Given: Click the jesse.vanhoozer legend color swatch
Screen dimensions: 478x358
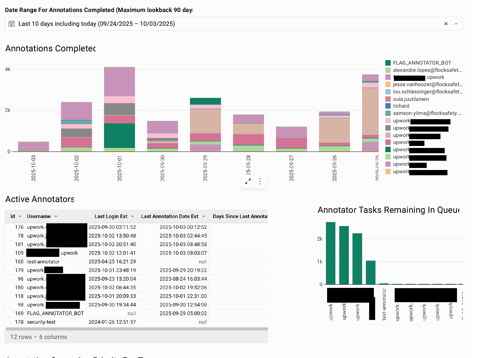Looking at the screenshot, I should point(388,84).
